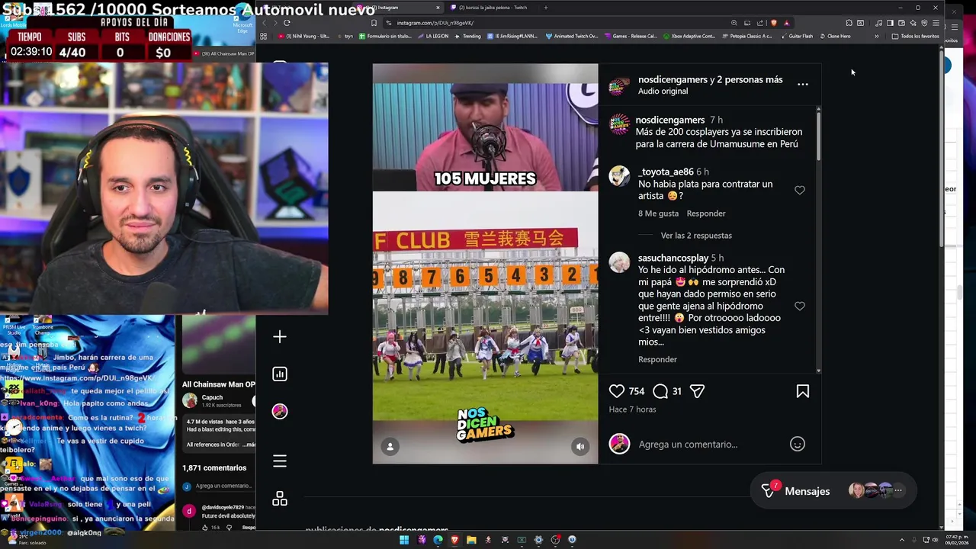This screenshot has width=976, height=549.
Task: Open Brave browser from the taskbar
Action: click(454, 540)
